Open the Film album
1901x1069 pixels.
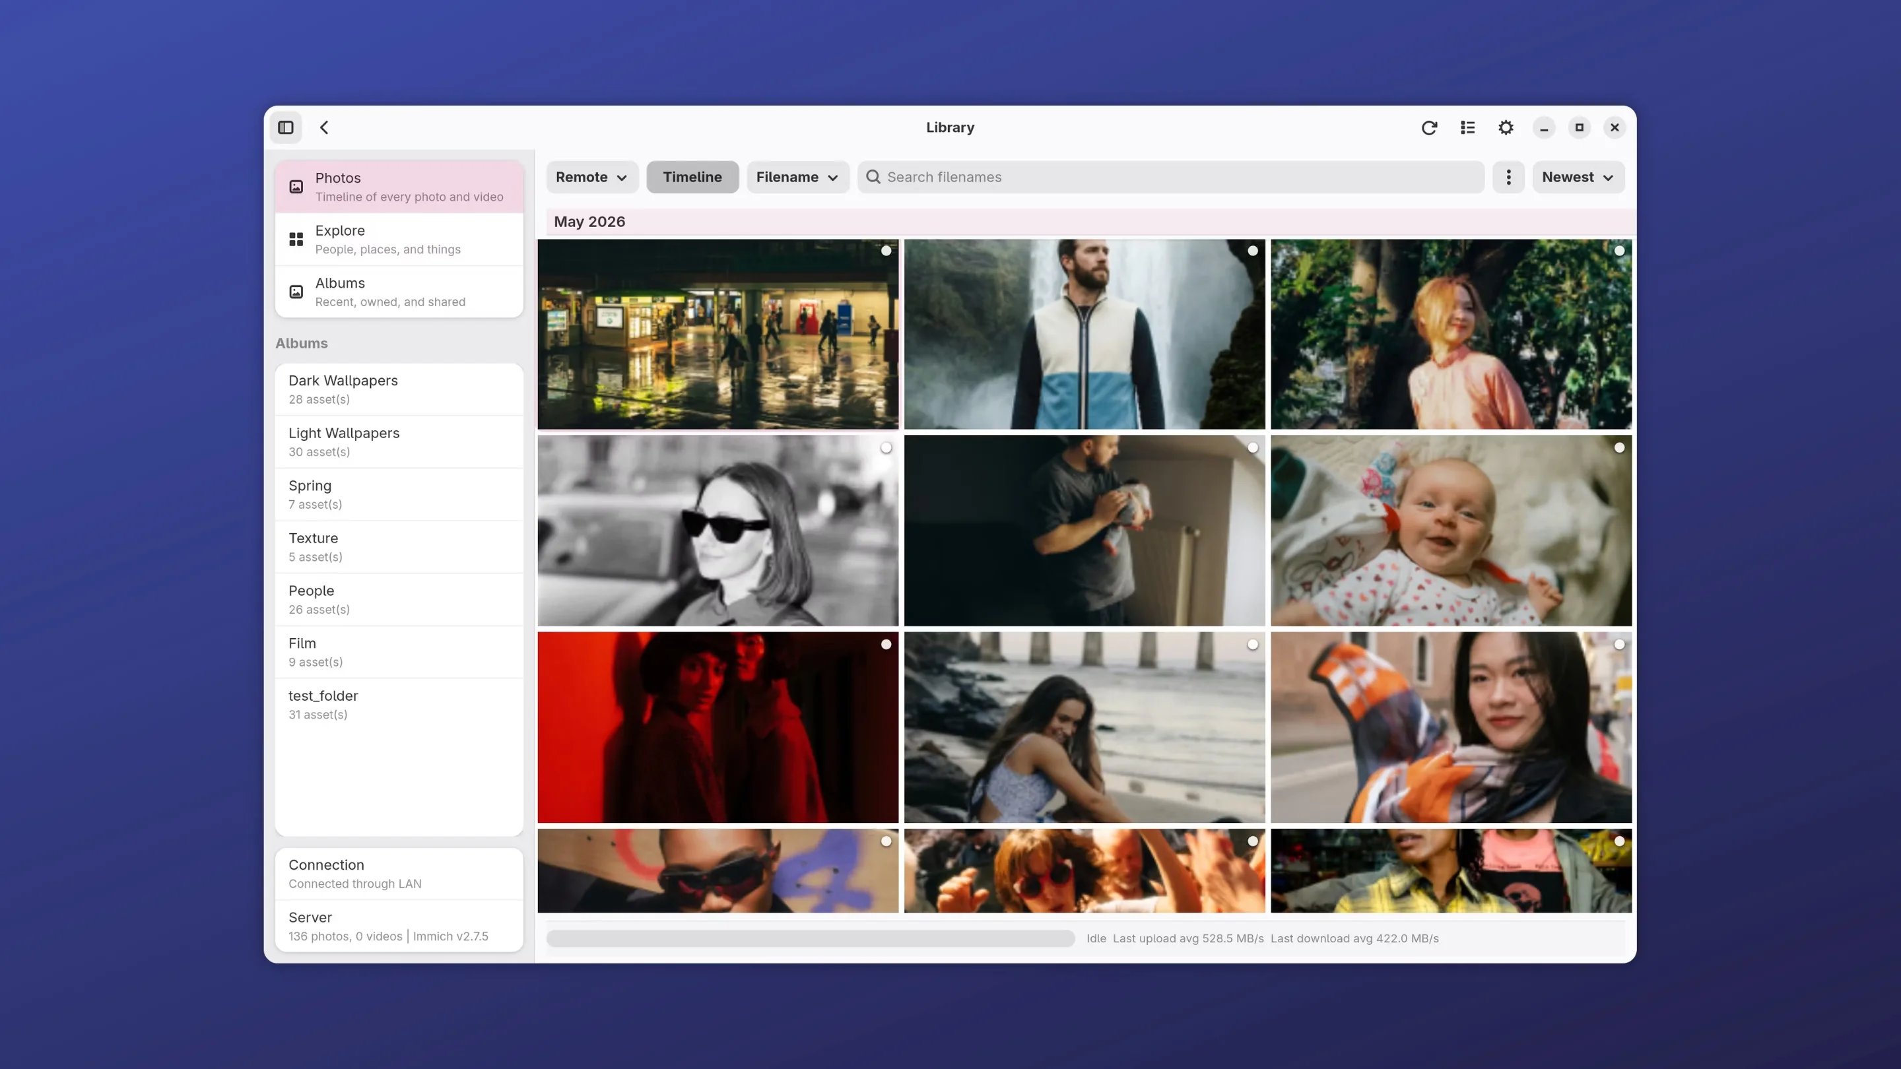399,652
